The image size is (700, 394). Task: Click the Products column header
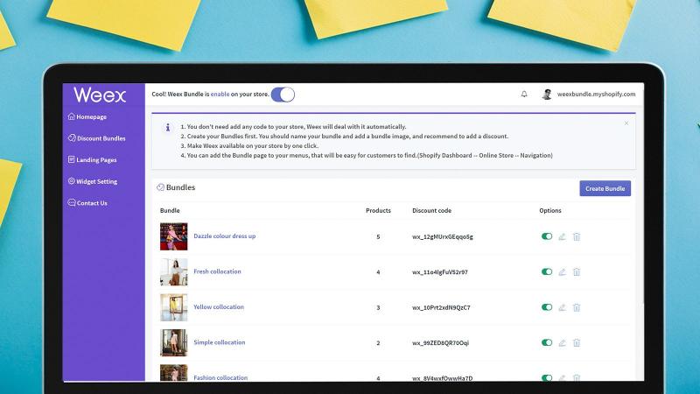point(378,210)
